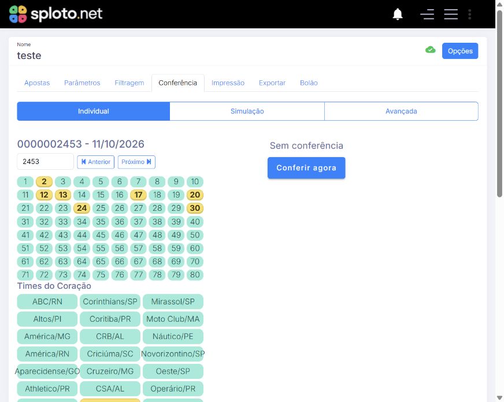The width and height of the screenshot is (504, 402).
Task: Toggle number 80 in the grid
Action: tap(195, 275)
